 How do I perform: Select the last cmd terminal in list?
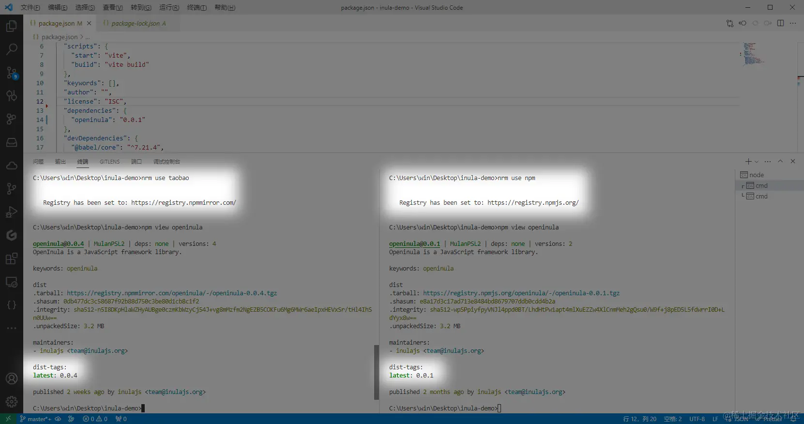(x=770, y=196)
